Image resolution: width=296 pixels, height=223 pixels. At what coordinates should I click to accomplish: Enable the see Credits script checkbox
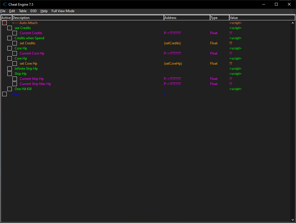10,28
